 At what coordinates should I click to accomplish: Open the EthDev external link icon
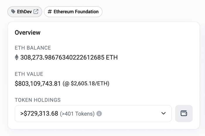point(36,12)
